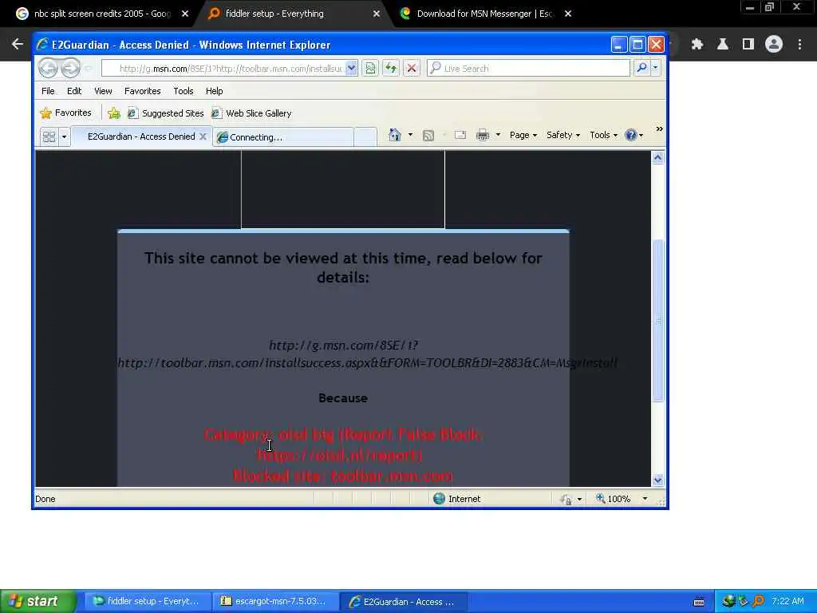Click Chrome's Labs flask icon
The height and width of the screenshot is (613, 817).
722,45
